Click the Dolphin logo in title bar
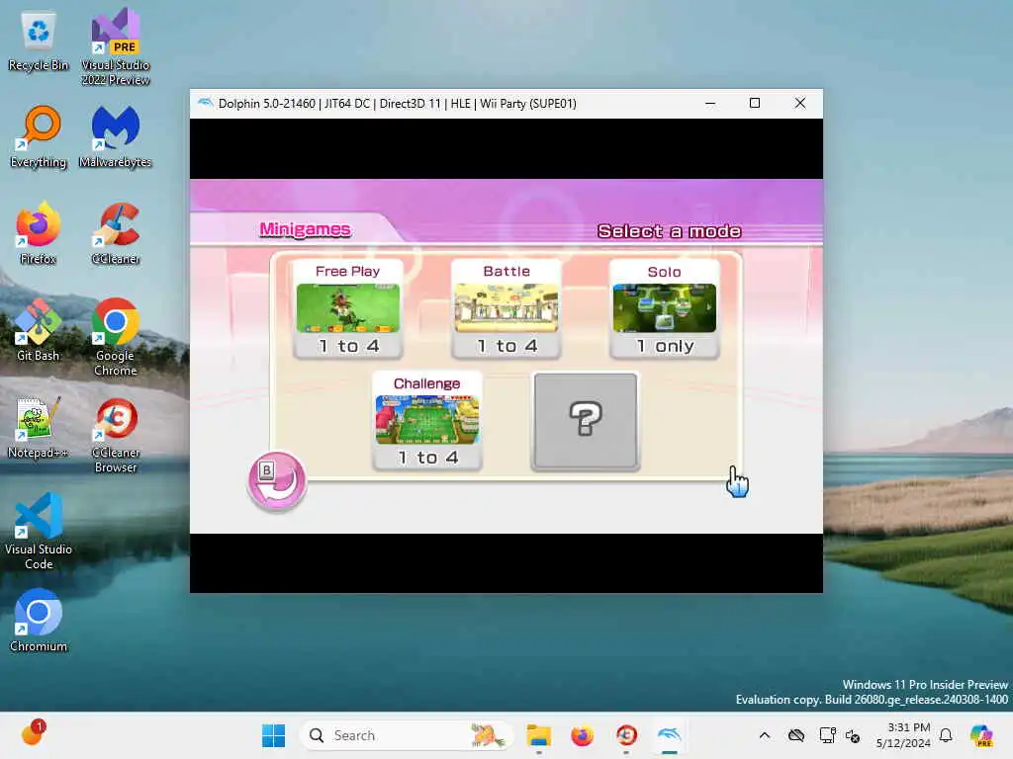 (205, 103)
